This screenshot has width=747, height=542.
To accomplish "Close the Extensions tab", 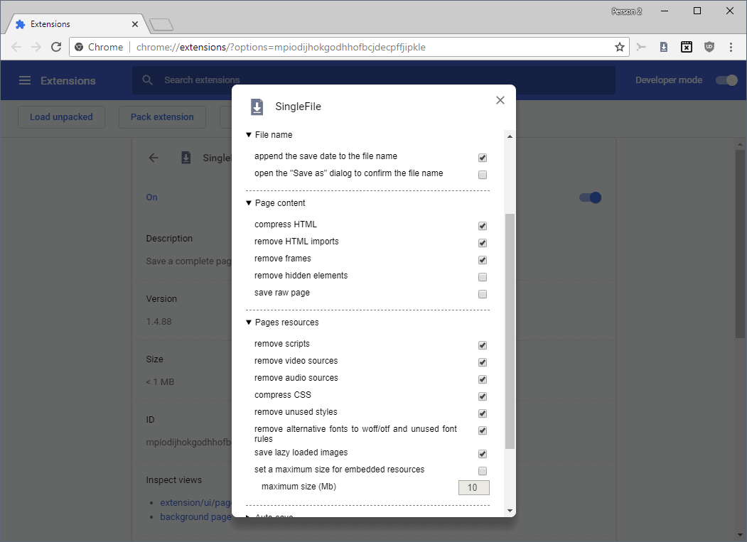I will (x=135, y=24).
